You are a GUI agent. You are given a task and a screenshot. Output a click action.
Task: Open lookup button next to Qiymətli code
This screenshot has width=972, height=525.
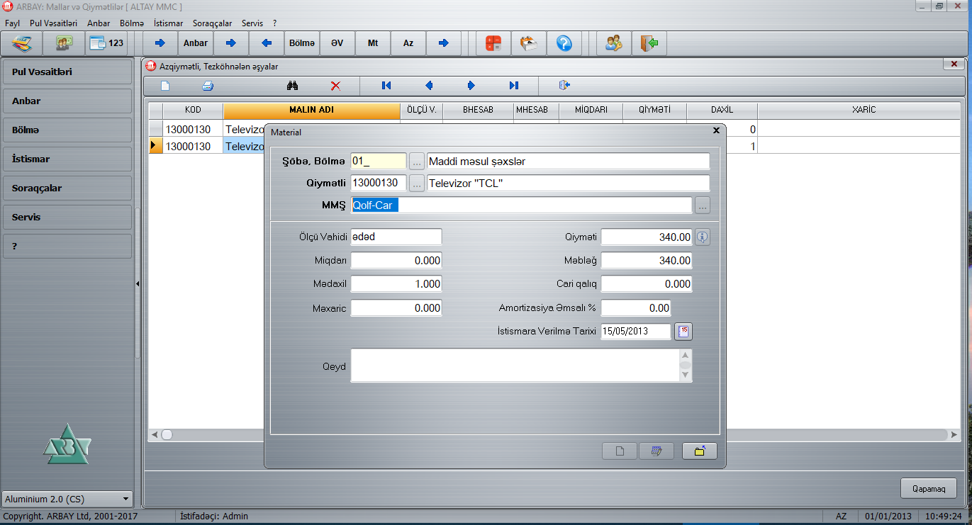coord(417,184)
